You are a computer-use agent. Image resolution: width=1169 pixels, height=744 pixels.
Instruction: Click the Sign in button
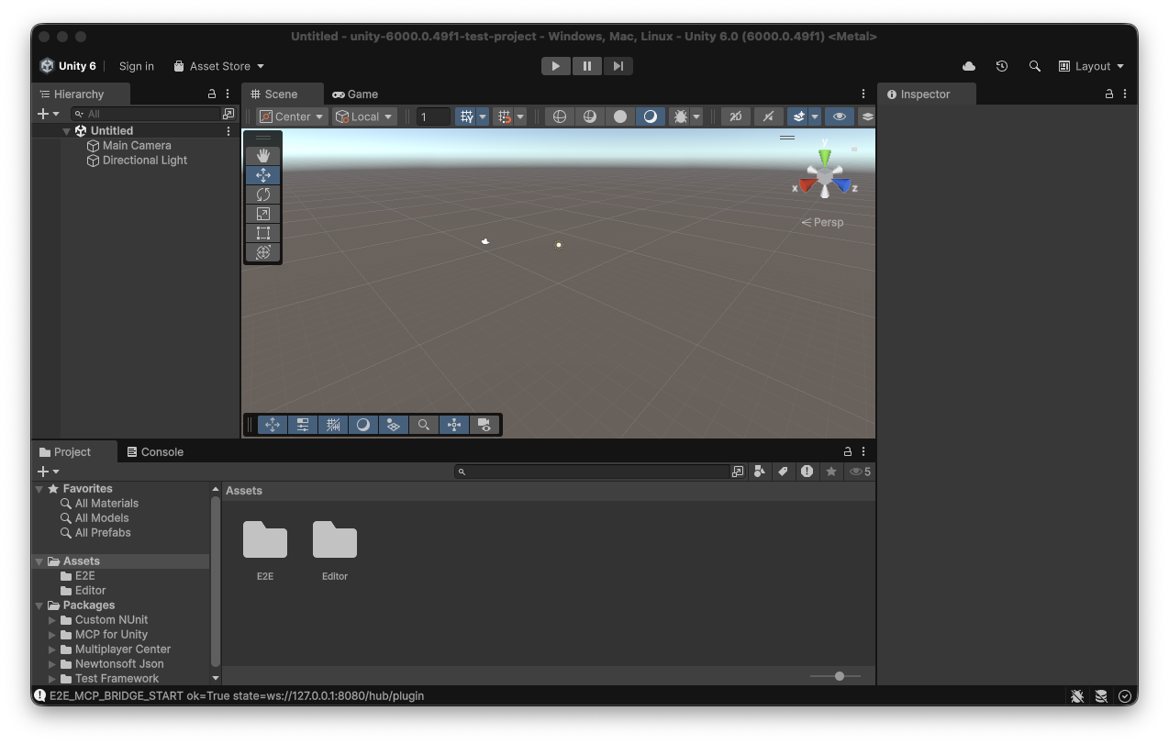(x=137, y=66)
